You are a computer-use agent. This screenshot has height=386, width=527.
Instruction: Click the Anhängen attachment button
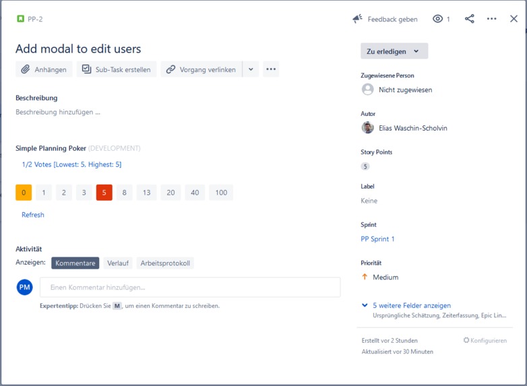(44, 69)
